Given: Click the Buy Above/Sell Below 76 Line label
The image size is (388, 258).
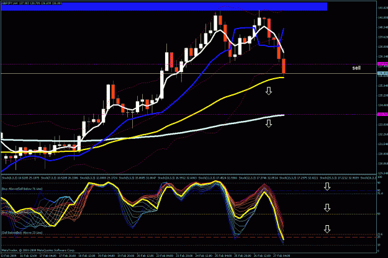Looking at the screenshot, I should [22, 189].
